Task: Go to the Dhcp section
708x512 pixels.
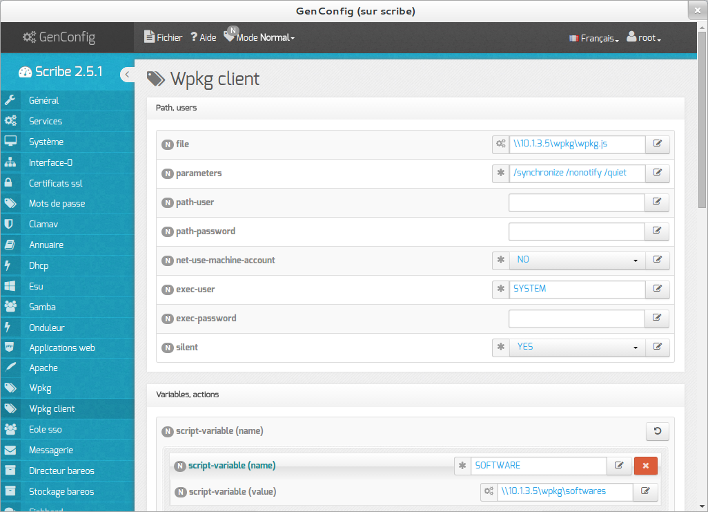Action: pos(68,265)
